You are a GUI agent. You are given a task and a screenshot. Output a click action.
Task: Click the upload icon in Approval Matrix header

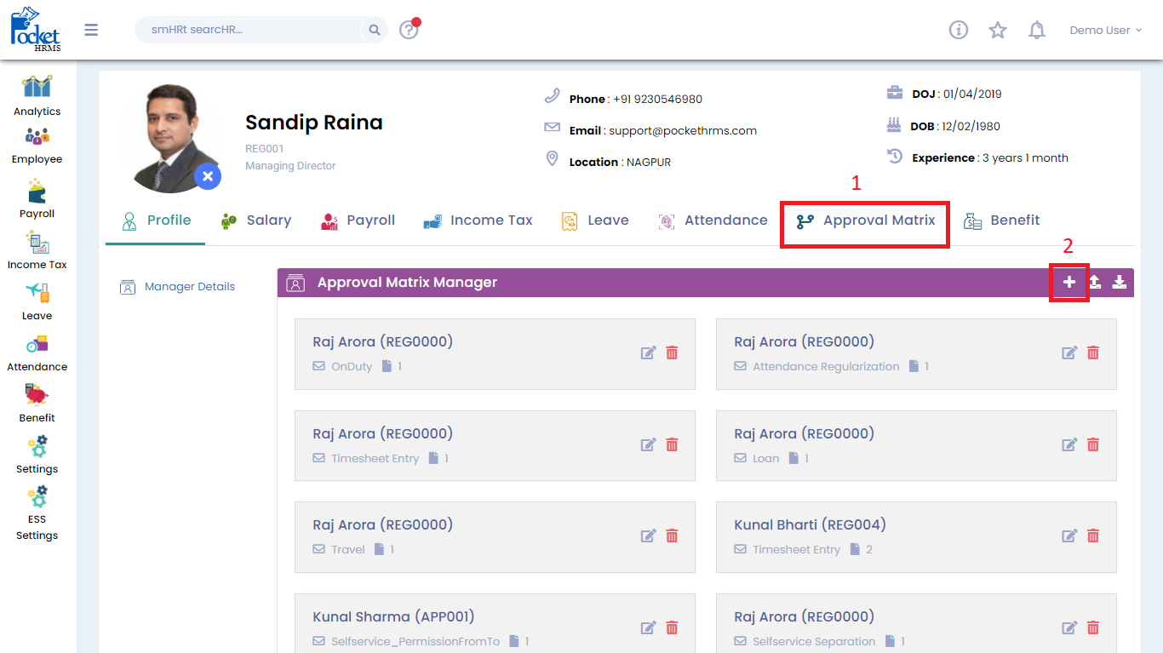click(1095, 283)
